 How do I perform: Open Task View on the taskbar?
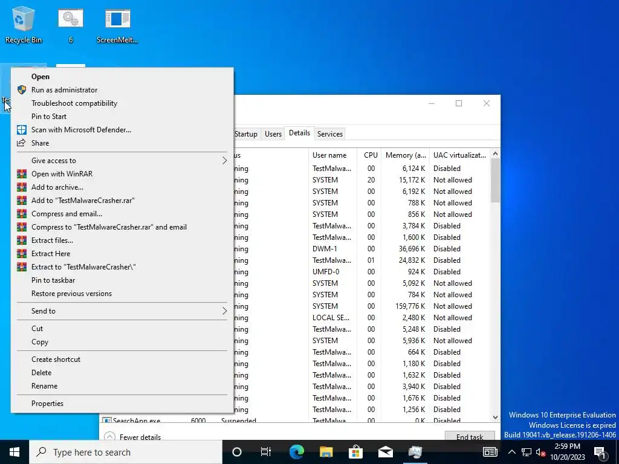(266, 452)
